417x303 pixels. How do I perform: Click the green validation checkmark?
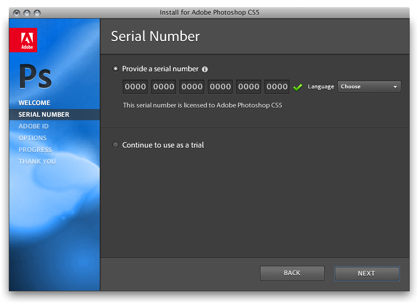point(298,87)
